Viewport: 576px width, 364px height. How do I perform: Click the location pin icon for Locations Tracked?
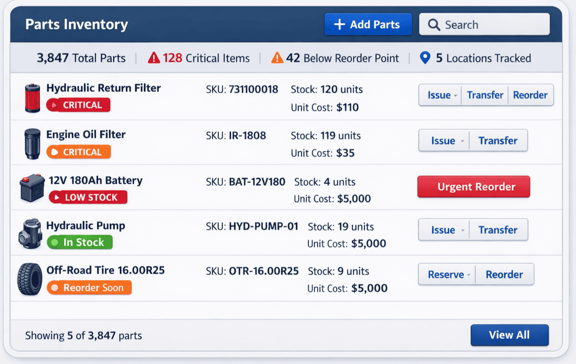[425, 58]
